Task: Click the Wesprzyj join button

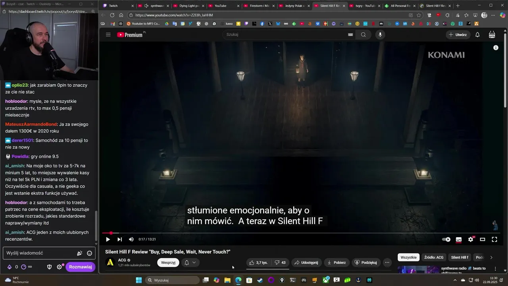Action: point(168,263)
